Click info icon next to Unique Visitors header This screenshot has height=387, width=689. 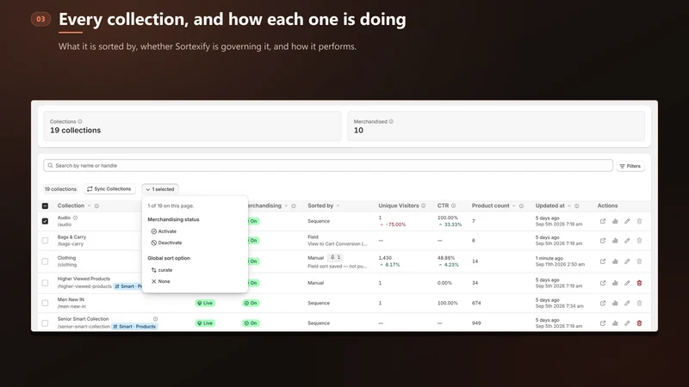[424, 206]
